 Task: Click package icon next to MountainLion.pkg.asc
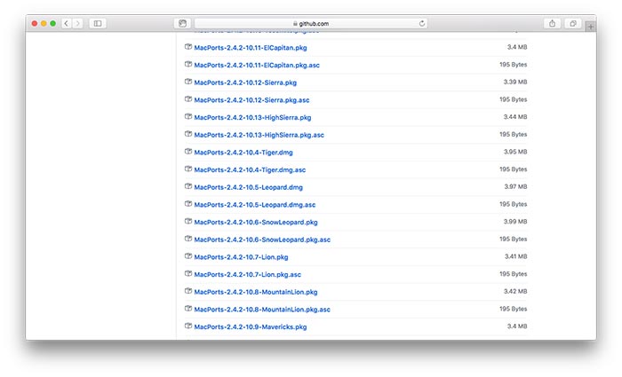coord(188,309)
